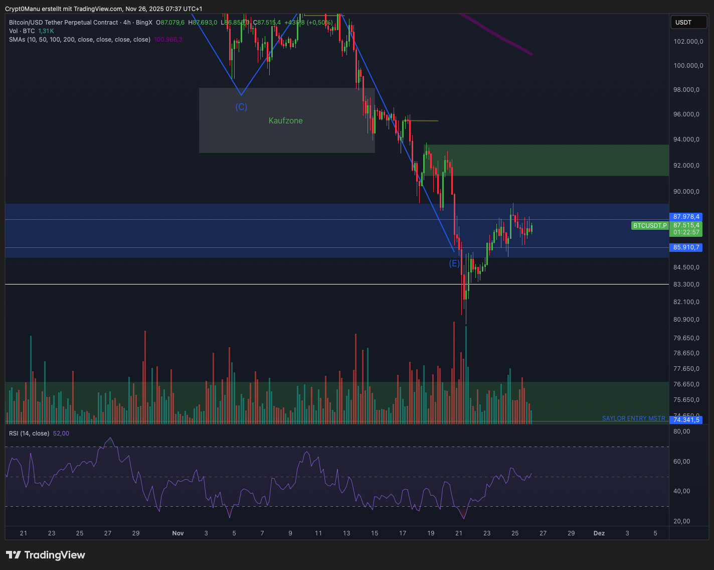Select the blue 85.910,7 price label

click(x=686, y=247)
